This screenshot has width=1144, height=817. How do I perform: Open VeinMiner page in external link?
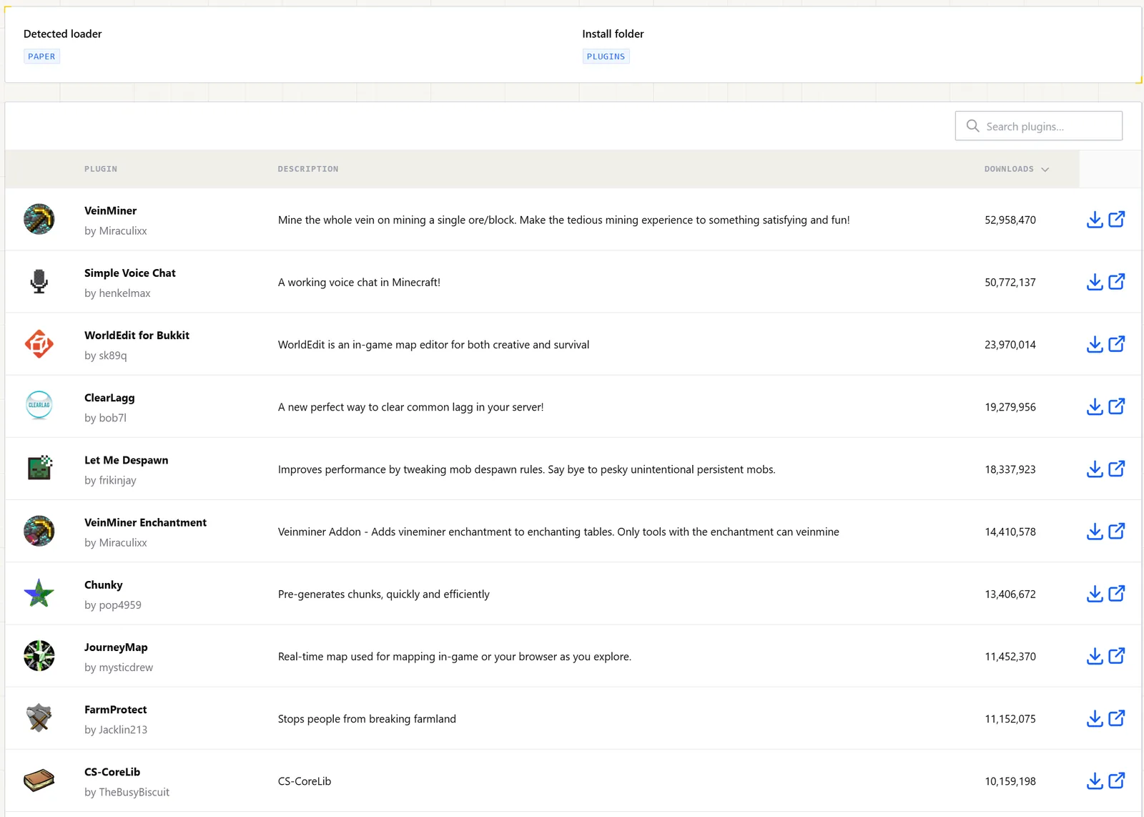pos(1117,220)
